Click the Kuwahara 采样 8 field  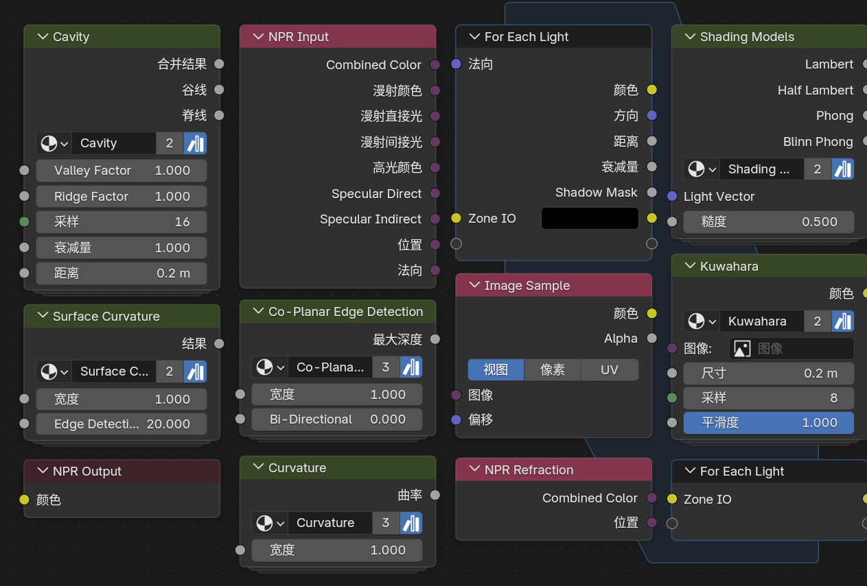click(769, 398)
